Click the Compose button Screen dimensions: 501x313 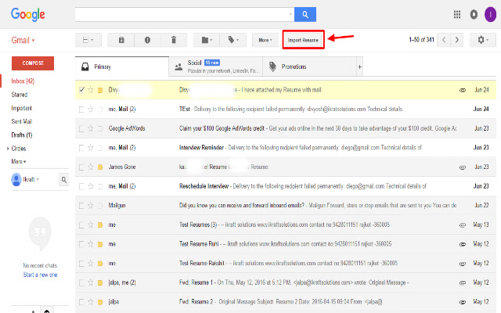(33, 63)
